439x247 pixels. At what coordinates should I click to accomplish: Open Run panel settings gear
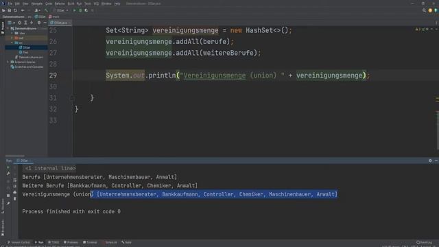click(x=430, y=161)
